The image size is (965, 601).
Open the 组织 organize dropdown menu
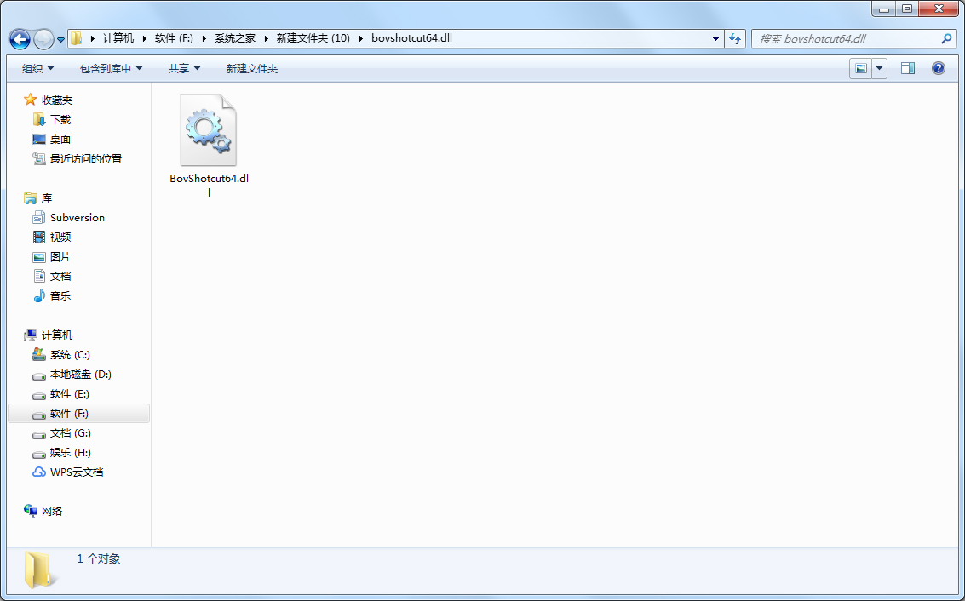(37, 68)
